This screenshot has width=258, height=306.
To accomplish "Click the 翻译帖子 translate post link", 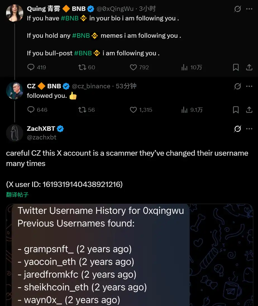I will (17, 195).
